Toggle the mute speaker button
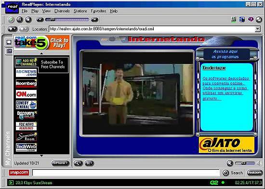Viewport: 265px width, 189px height. (x=230, y=163)
